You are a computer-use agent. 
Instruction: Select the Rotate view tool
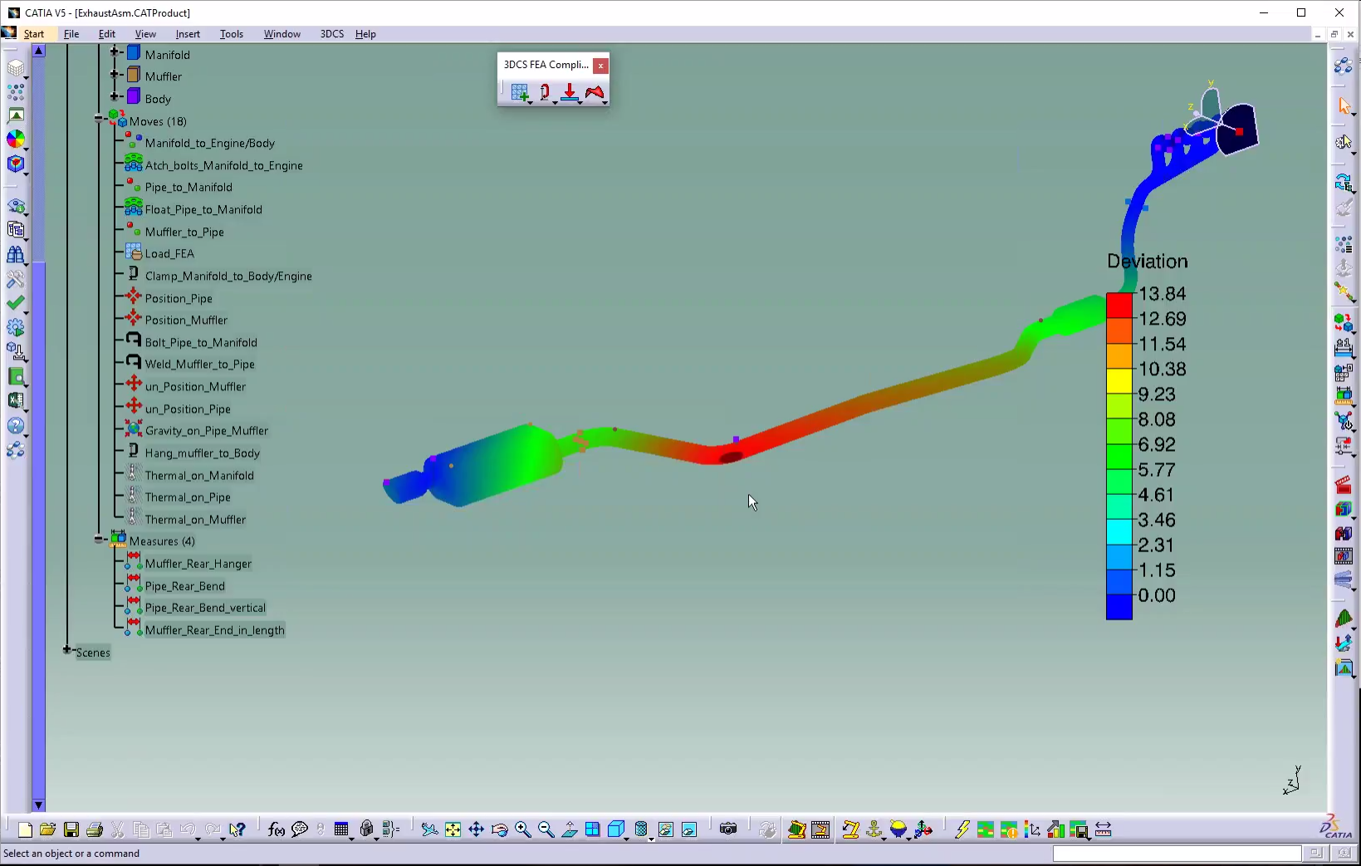tap(499, 829)
